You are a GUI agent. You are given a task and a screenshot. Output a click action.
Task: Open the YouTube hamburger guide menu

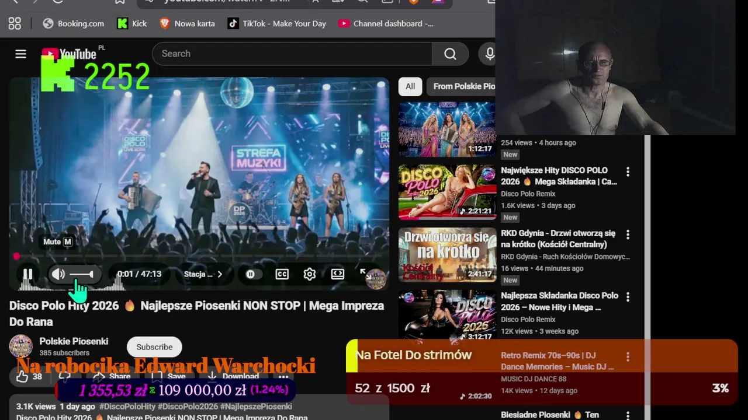(x=20, y=54)
